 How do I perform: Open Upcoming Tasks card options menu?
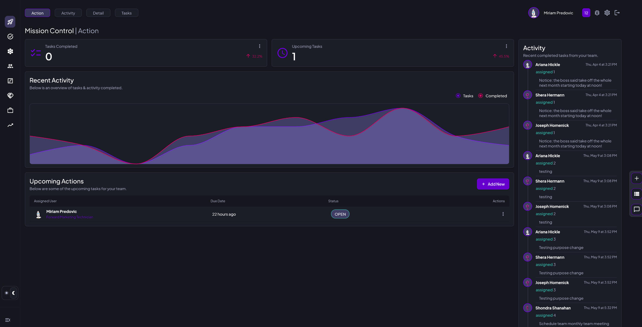[506, 46]
